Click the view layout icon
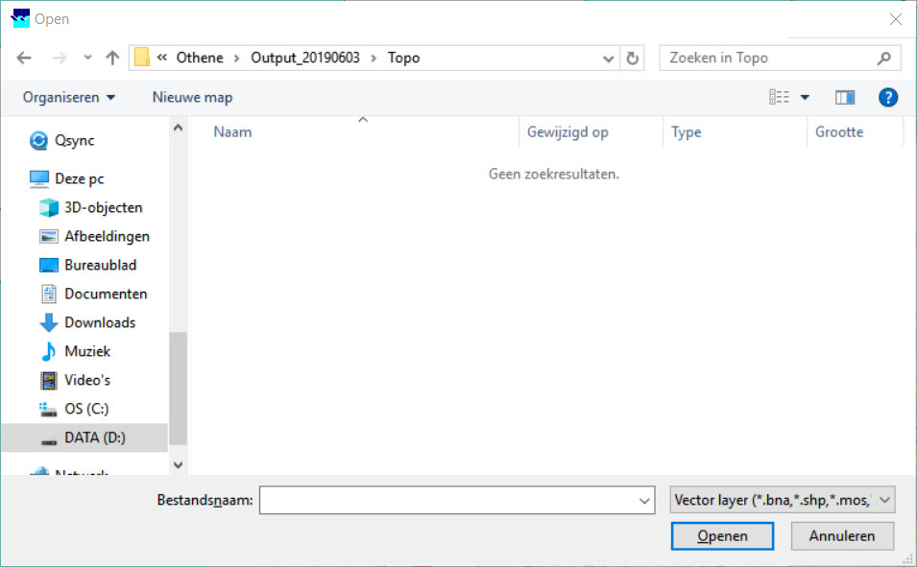Screen dimensions: 917x567 pos(779,97)
